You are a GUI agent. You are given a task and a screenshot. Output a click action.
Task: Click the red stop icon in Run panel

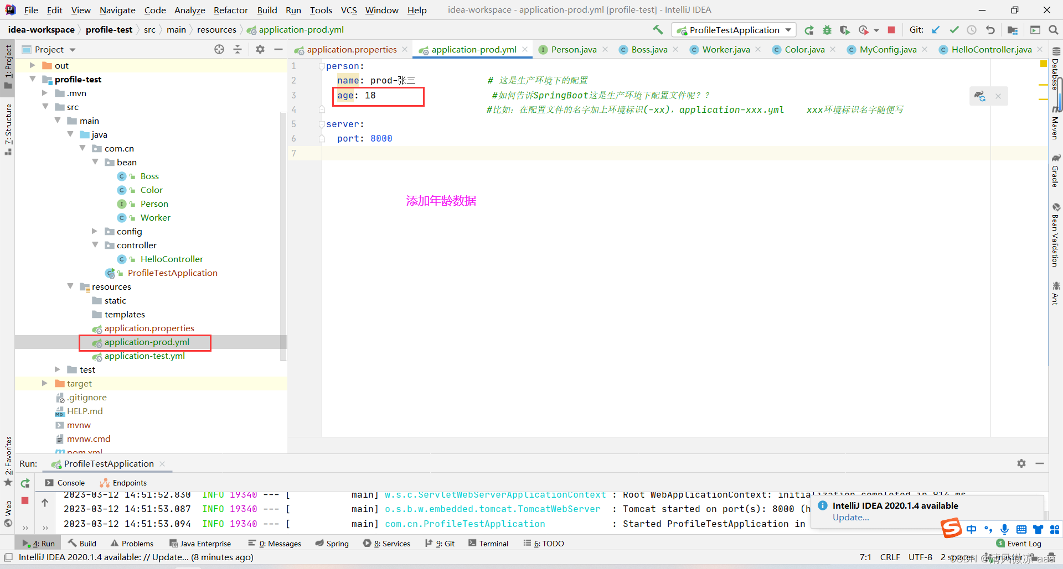tap(25, 500)
